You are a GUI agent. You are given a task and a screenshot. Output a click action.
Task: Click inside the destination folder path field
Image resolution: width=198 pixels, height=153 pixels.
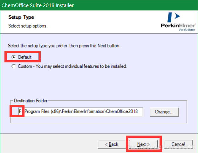80,112
